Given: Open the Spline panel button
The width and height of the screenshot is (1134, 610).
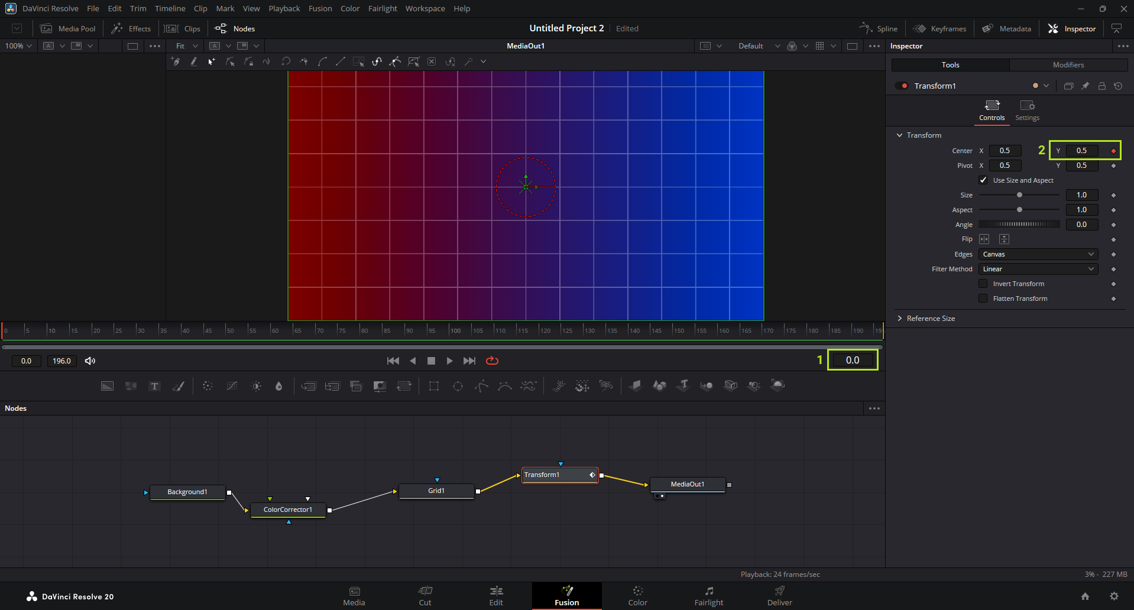Looking at the screenshot, I should 879,28.
